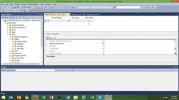This screenshot has height=100, width=179.
Task: Open the Debug menu
Action: [x=24, y=4]
